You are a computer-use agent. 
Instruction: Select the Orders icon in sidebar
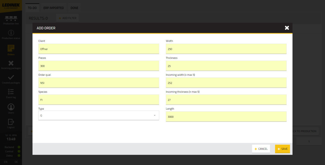pos(11,48)
